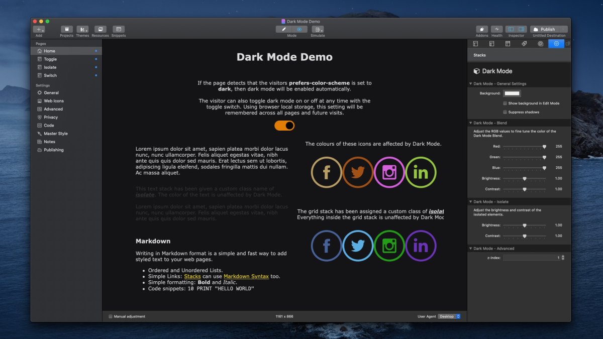Select the leftmost page-layout inspector tab
The width and height of the screenshot is (603, 339).
[x=476, y=44]
